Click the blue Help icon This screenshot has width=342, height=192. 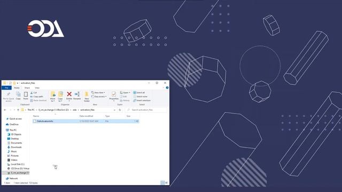[167, 87]
